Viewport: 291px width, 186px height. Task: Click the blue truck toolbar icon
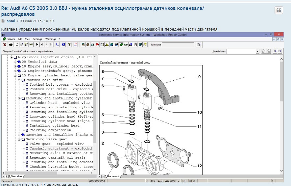click(131, 44)
